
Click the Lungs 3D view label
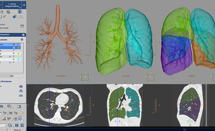pyautogui.click(x=126, y=76)
